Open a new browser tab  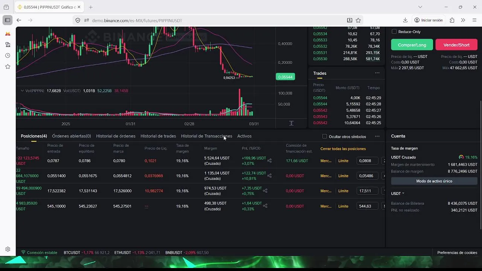(x=90, y=7)
